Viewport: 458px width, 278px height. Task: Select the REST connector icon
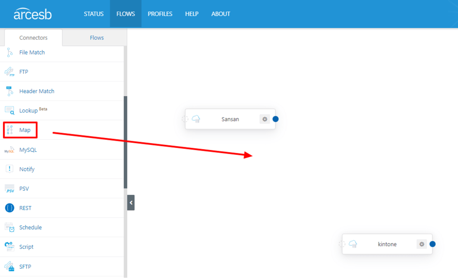(x=10, y=208)
